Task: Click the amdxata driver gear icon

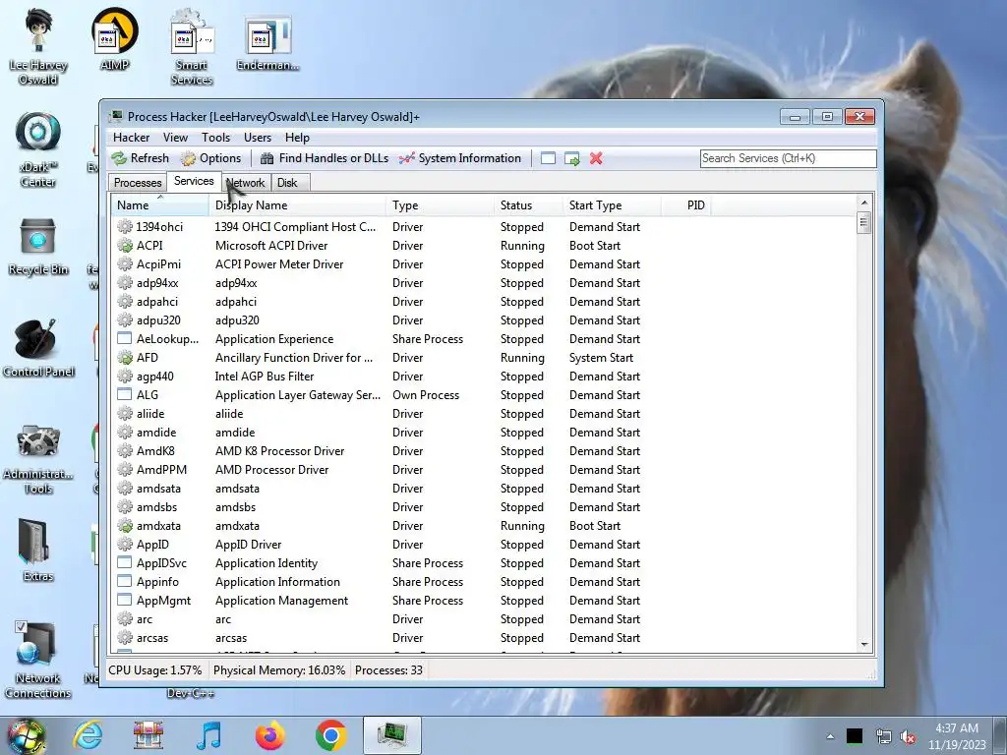Action: pos(125,526)
